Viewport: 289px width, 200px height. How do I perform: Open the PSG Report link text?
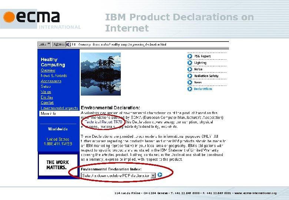pos(202,56)
